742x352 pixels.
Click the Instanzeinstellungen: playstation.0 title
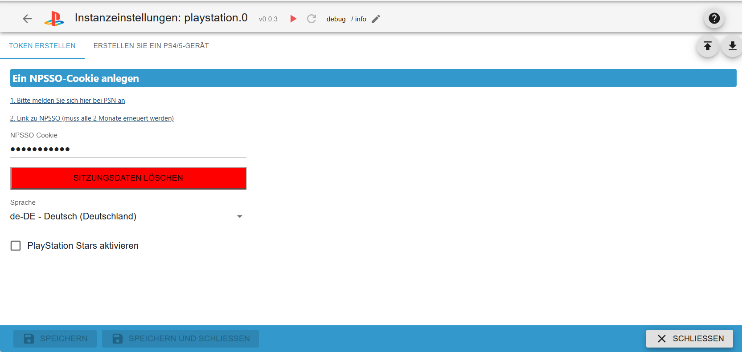pos(161,18)
